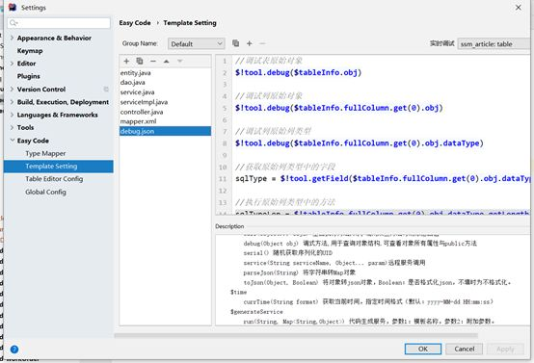Expand Appearance & Behavior section
This screenshot has height=363, width=534.
(x=12, y=38)
